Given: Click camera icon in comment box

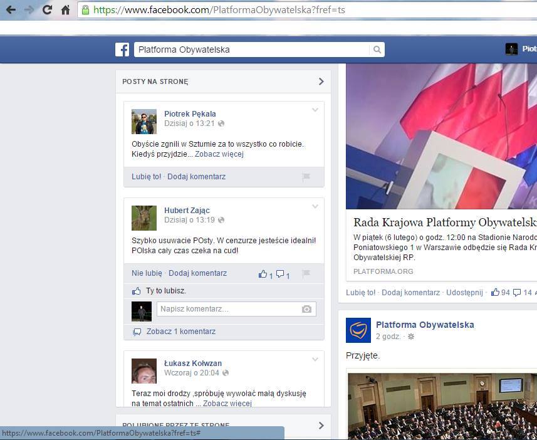Looking at the screenshot, I should [306, 309].
